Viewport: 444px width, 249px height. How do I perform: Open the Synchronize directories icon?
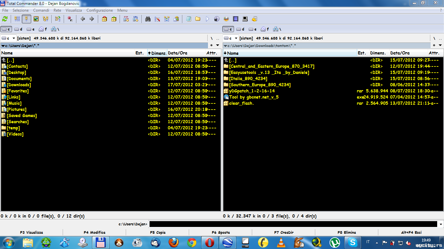point(167,19)
